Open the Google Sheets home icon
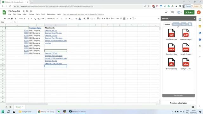 pyautogui.click(x=4, y=12)
